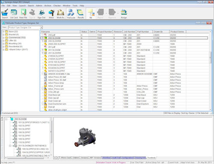Switch to the Workflow tab
Viewport: 214px width, 164px height.
tap(107, 158)
